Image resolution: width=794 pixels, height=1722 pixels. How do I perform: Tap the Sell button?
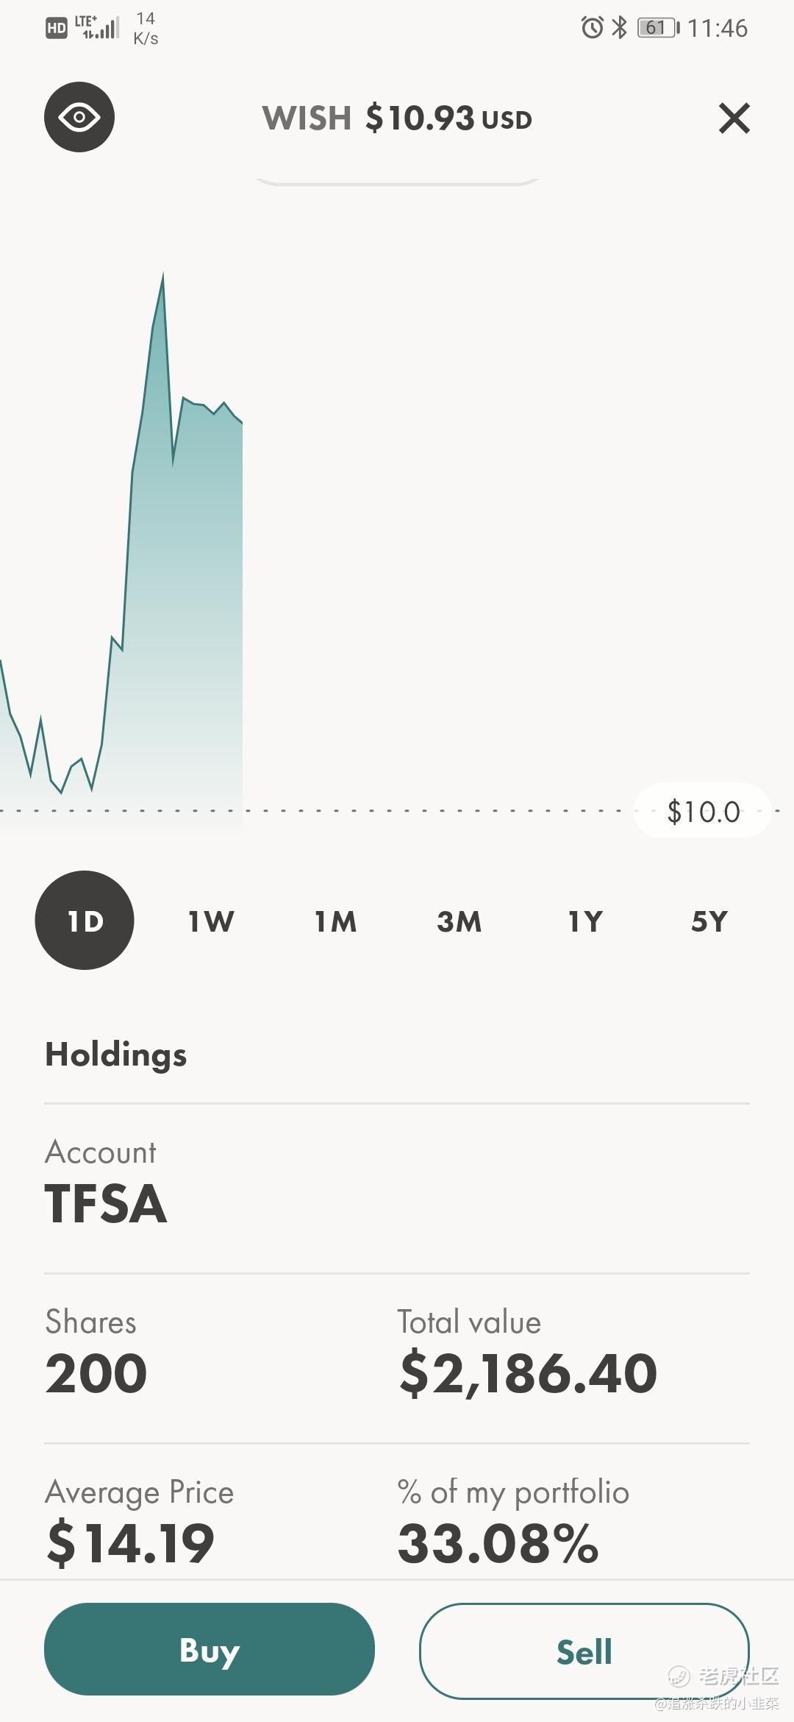pos(584,1651)
